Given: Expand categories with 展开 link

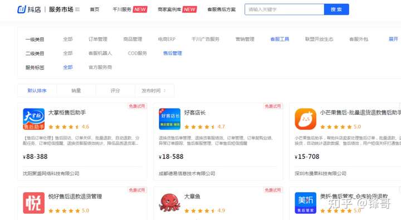Looking at the screenshot, I should tap(393, 39).
